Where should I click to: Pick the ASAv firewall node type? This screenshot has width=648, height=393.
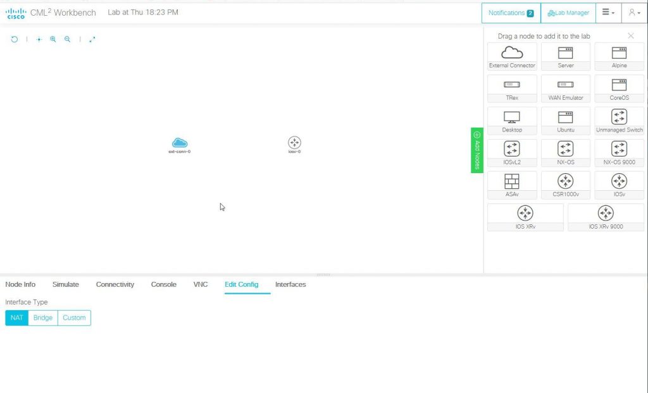[512, 185]
